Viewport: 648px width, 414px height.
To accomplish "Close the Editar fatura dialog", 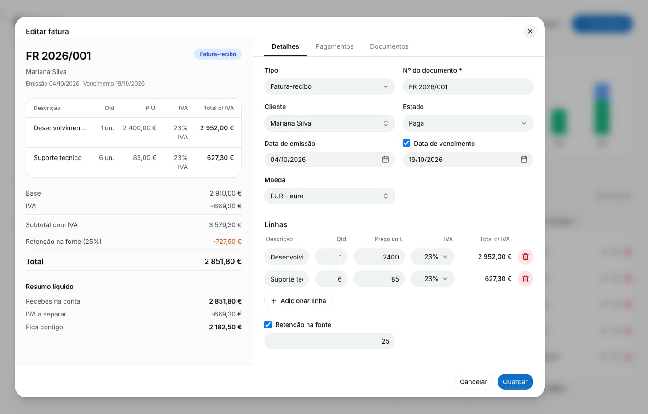I will [x=530, y=31].
